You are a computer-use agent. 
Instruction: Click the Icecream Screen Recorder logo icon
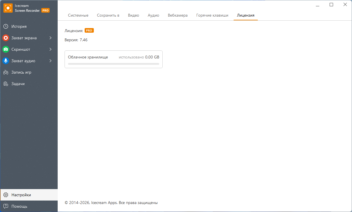(x=8, y=8)
